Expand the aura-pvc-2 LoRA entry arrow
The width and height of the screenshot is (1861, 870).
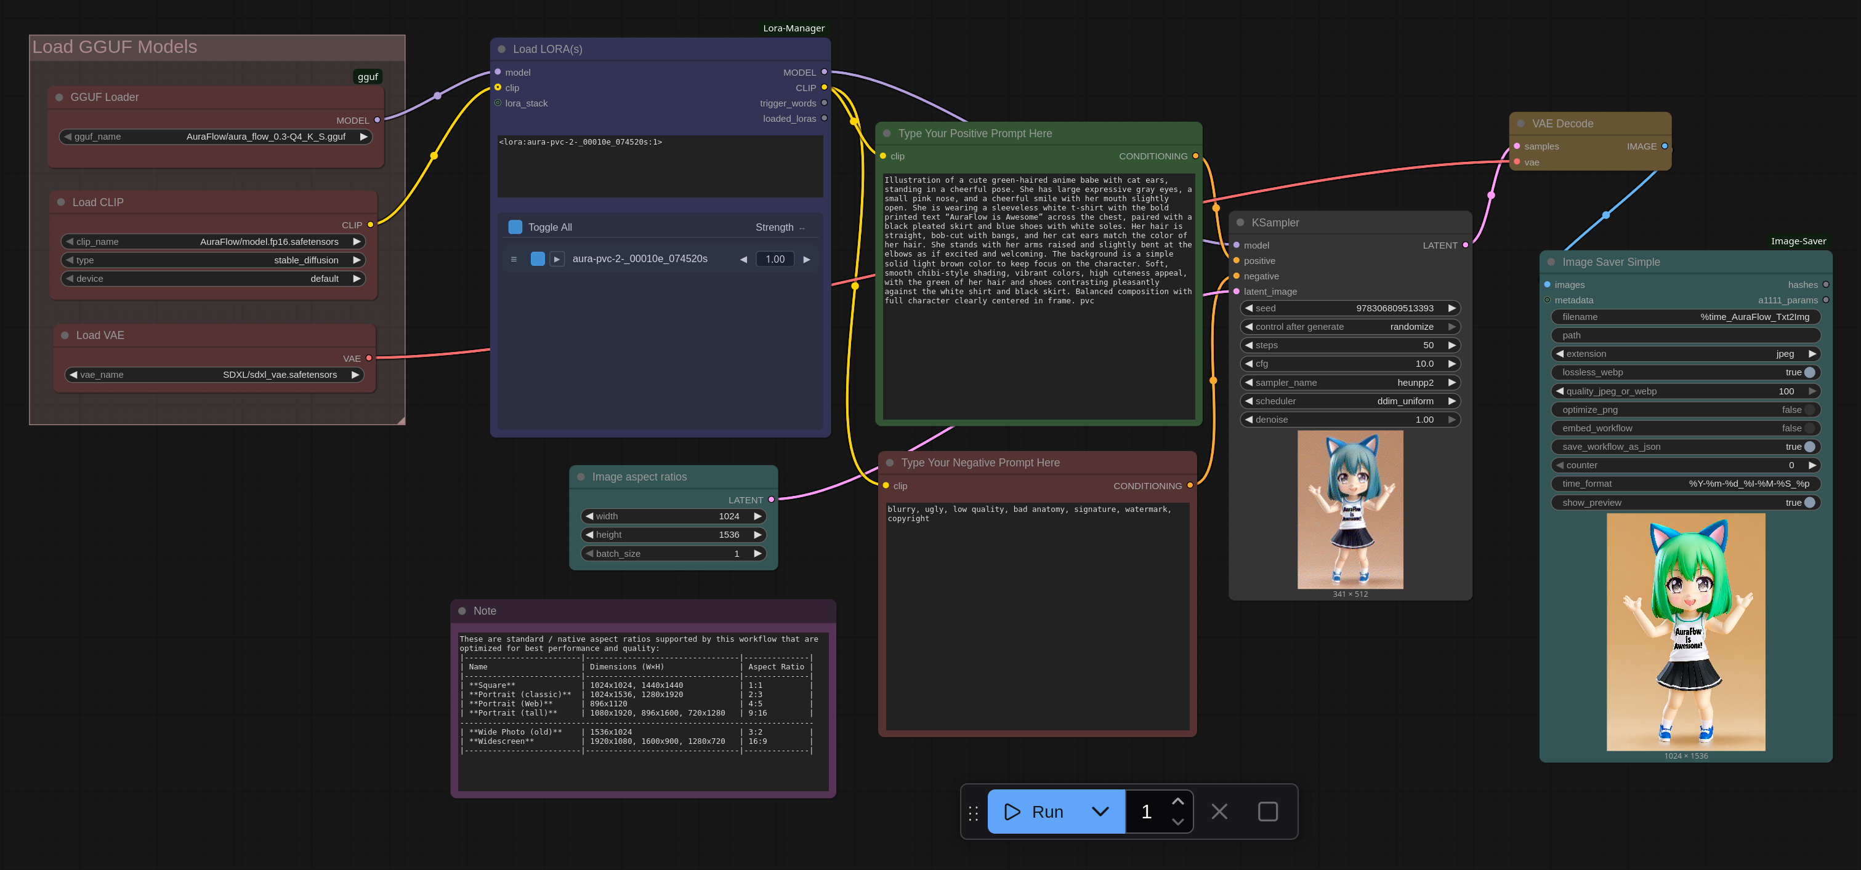coord(557,258)
